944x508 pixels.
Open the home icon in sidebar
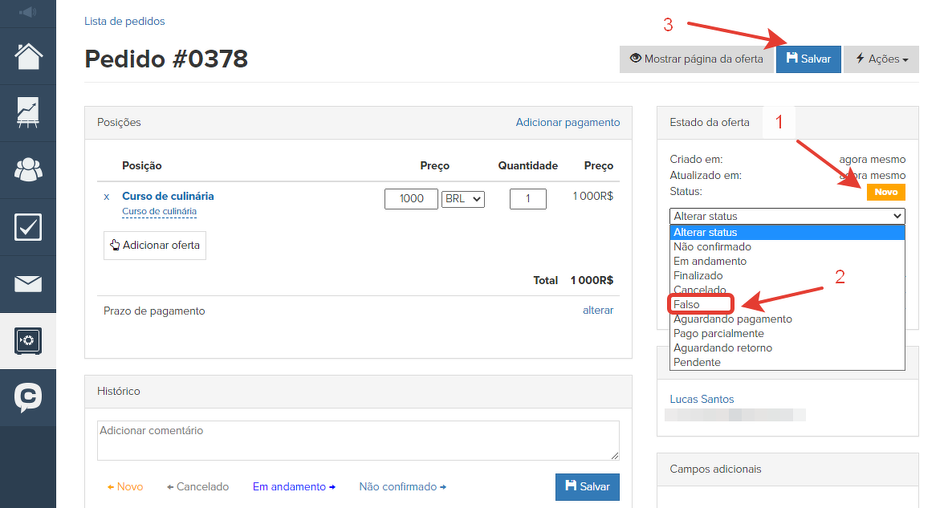click(x=28, y=56)
